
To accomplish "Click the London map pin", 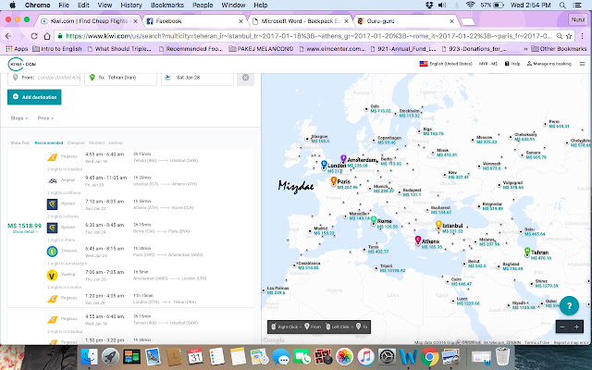I will [324, 165].
